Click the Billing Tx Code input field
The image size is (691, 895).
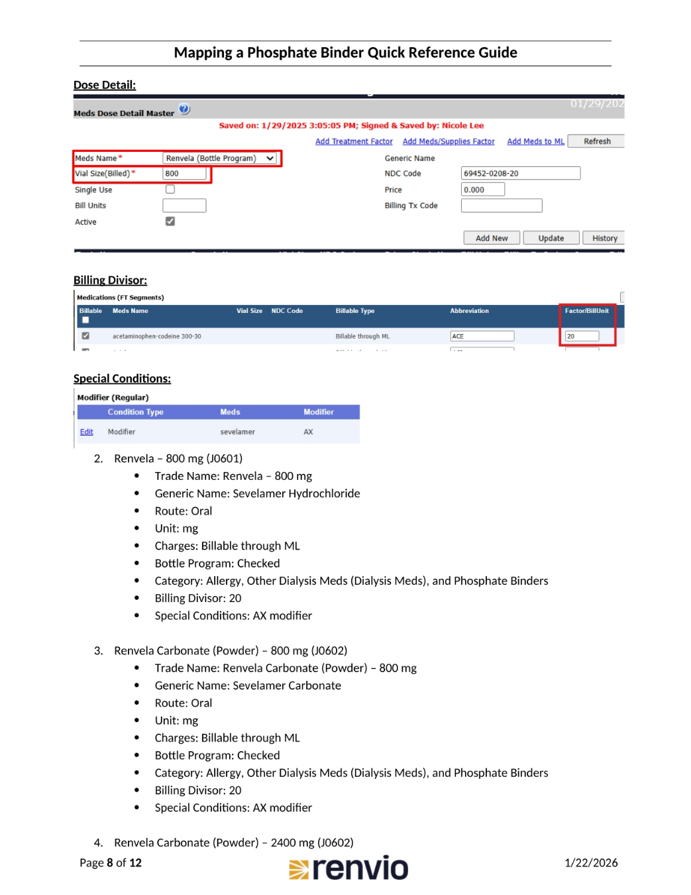coord(502,206)
